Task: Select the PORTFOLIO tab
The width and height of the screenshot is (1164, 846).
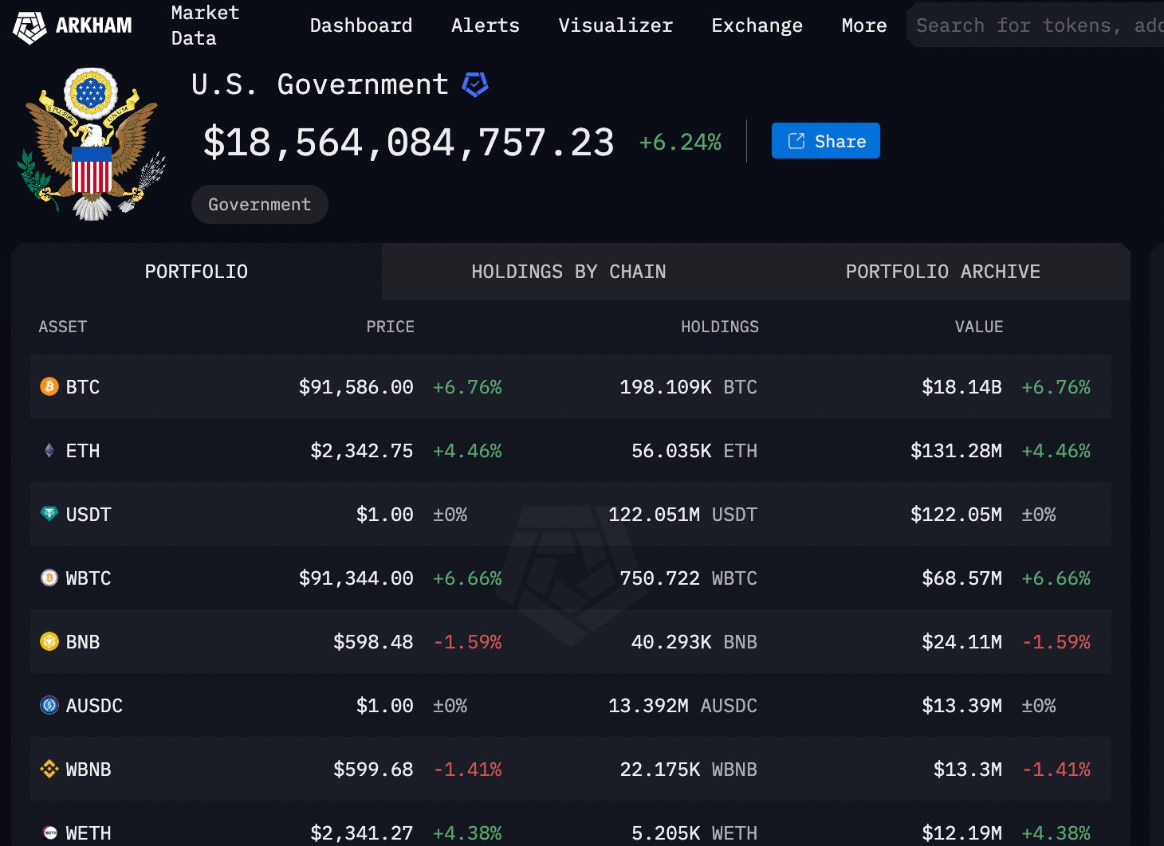Action: click(196, 272)
